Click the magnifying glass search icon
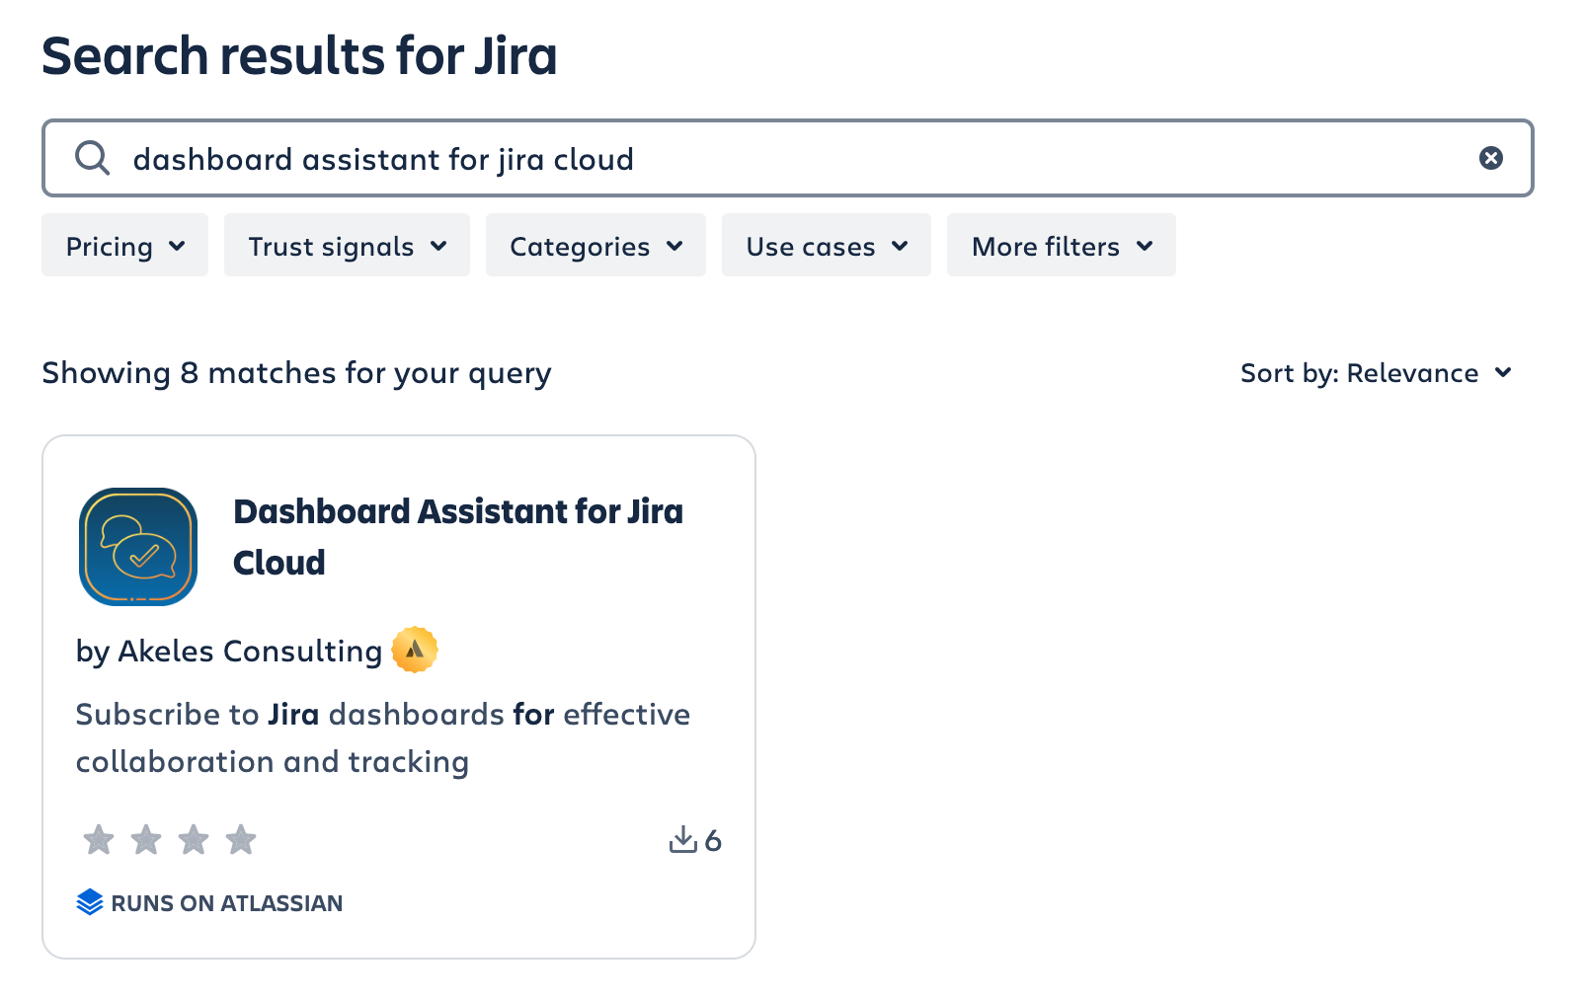The height and width of the screenshot is (1001, 1586). pos(92,158)
